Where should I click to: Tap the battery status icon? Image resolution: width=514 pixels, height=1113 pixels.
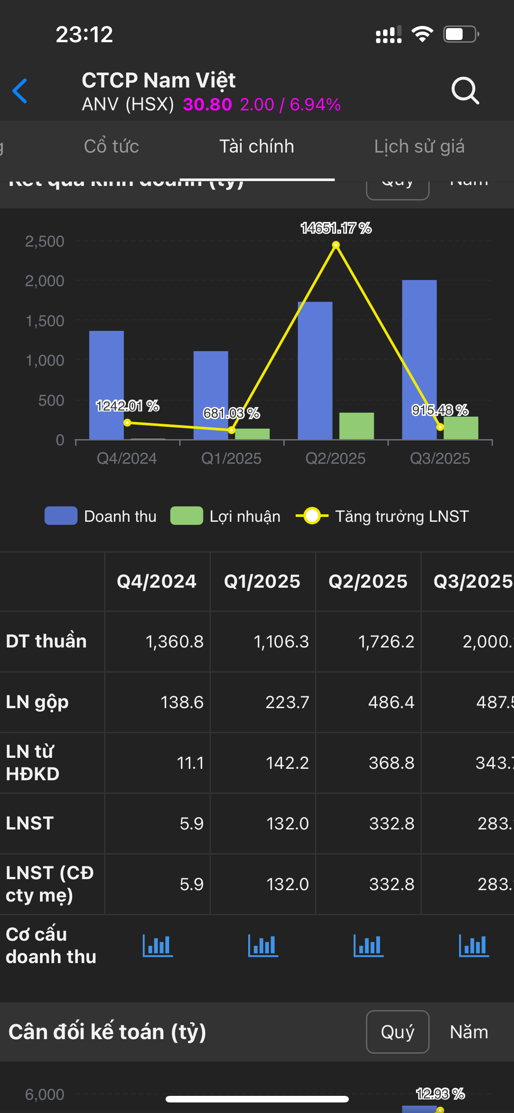point(460,34)
